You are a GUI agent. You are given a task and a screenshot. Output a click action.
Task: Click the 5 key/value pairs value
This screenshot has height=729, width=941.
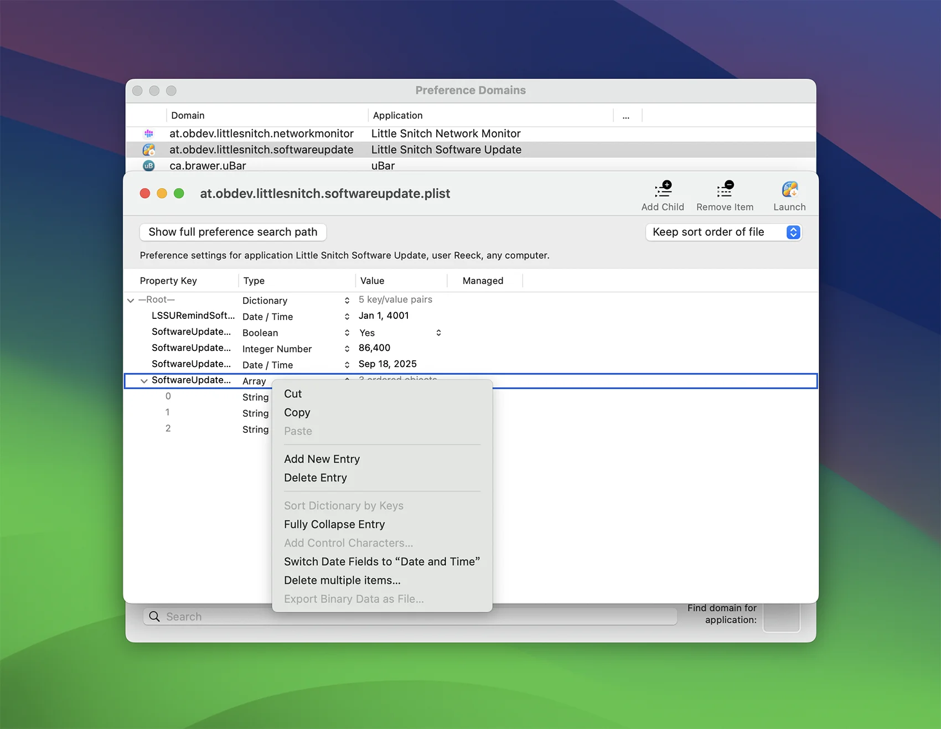point(395,299)
